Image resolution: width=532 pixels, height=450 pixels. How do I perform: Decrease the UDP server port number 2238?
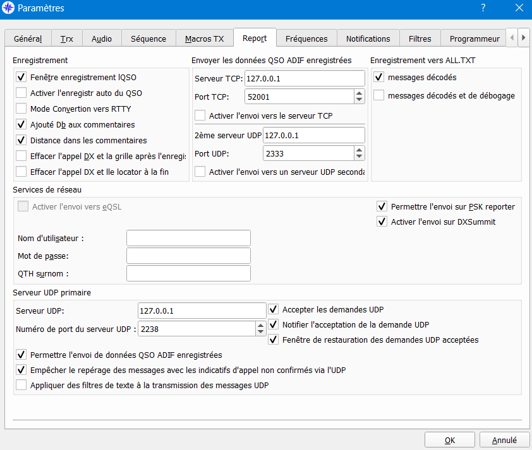(260, 333)
